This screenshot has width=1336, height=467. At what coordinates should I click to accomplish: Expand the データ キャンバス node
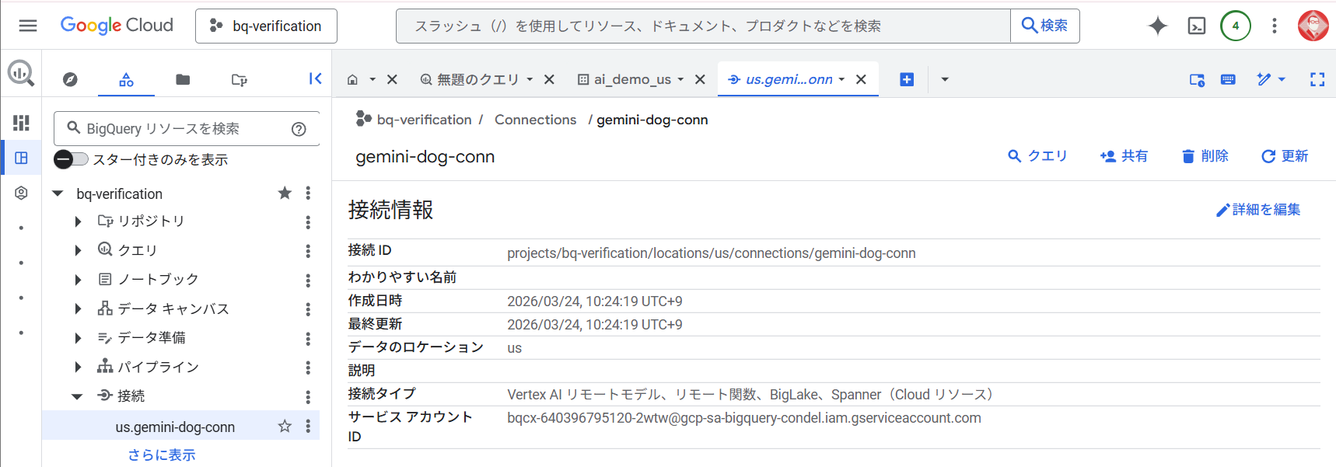coord(78,308)
